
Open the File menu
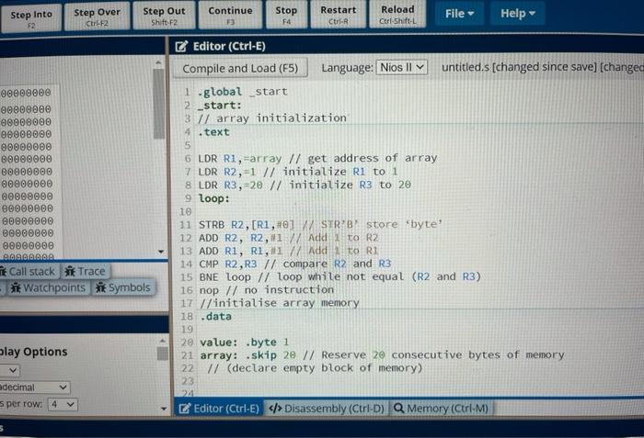pos(459,14)
